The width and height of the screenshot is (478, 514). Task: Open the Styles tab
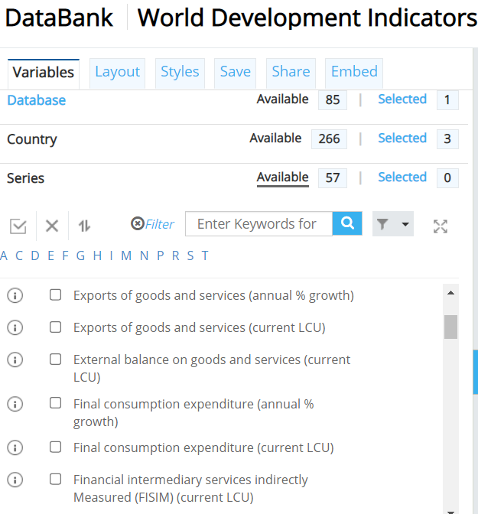click(180, 72)
